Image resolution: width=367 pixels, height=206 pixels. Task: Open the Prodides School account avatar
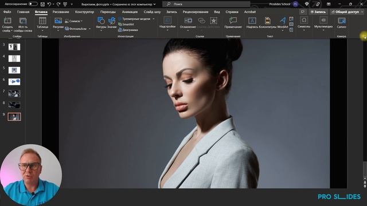pyautogui.click(x=296, y=4)
